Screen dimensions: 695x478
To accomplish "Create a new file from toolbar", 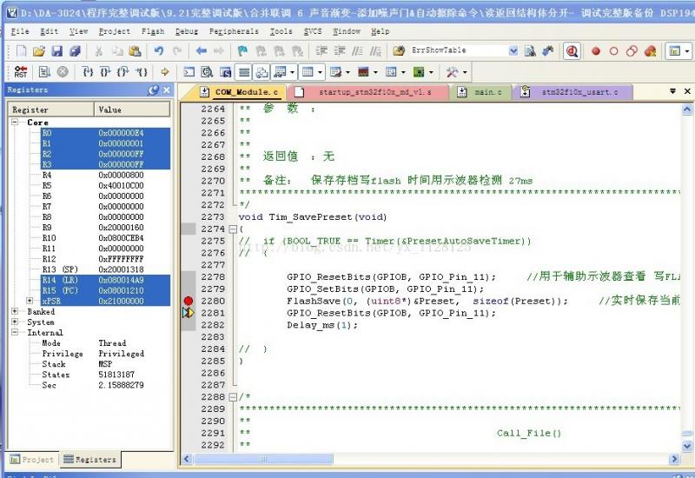I will 21,51.
